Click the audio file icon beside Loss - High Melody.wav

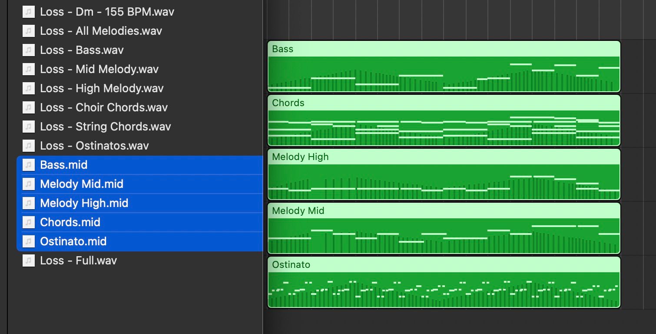click(x=28, y=88)
